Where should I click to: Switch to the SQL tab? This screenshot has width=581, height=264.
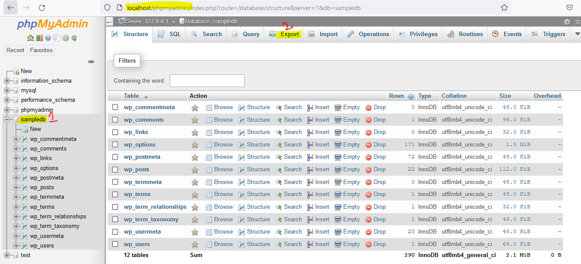[169, 34]
